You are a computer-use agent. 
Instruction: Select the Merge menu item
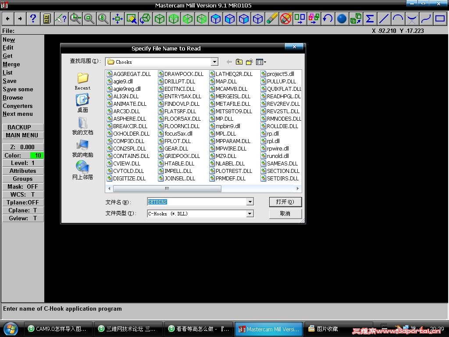point(11,65)
